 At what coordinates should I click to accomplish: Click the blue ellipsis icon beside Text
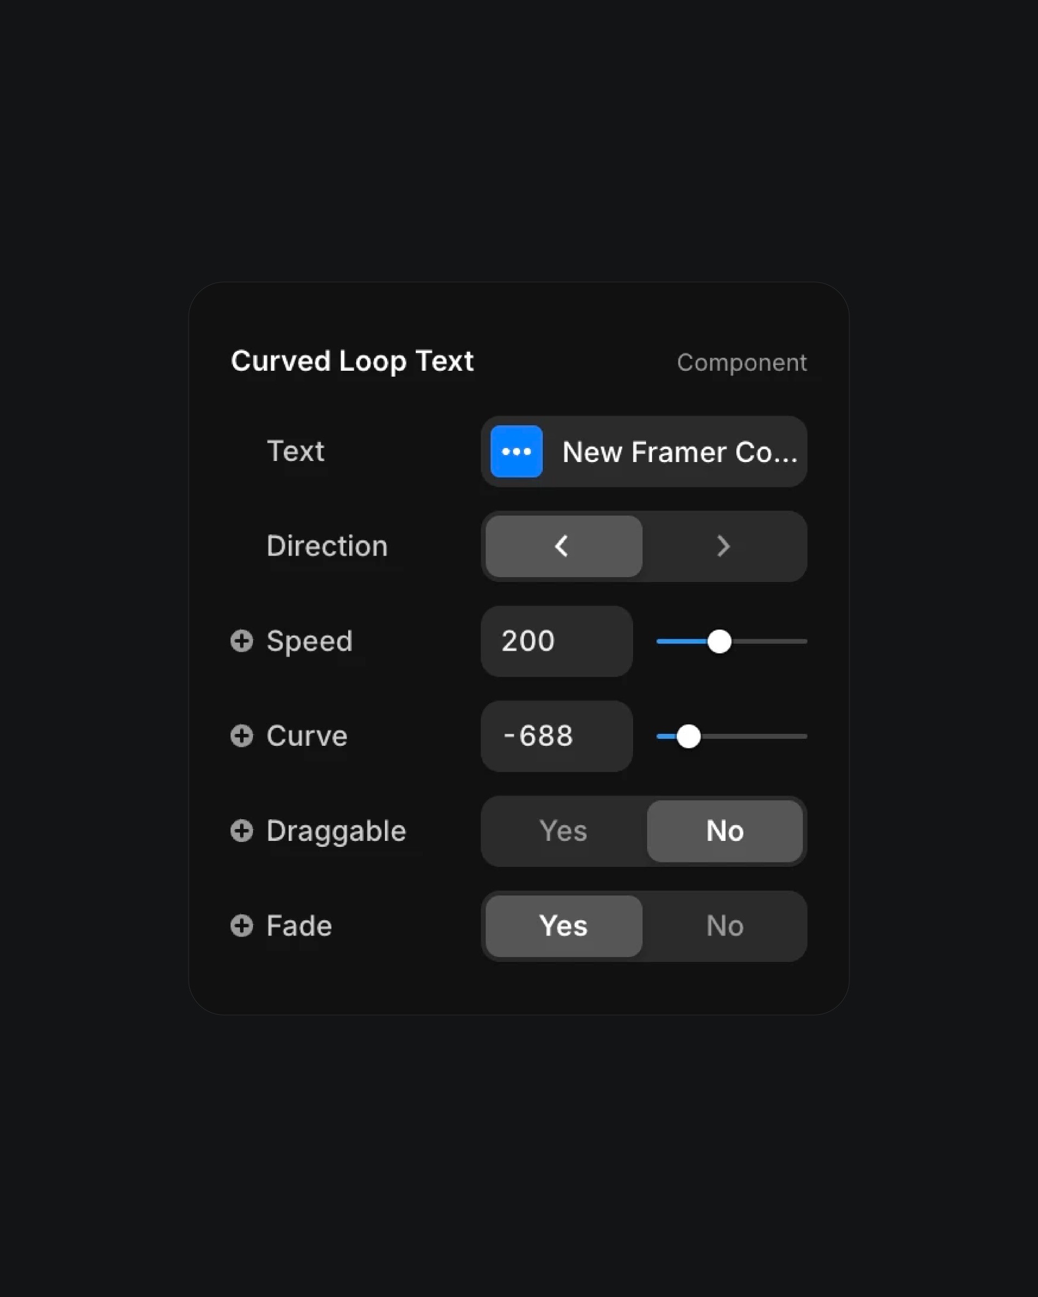pos(516,451)
